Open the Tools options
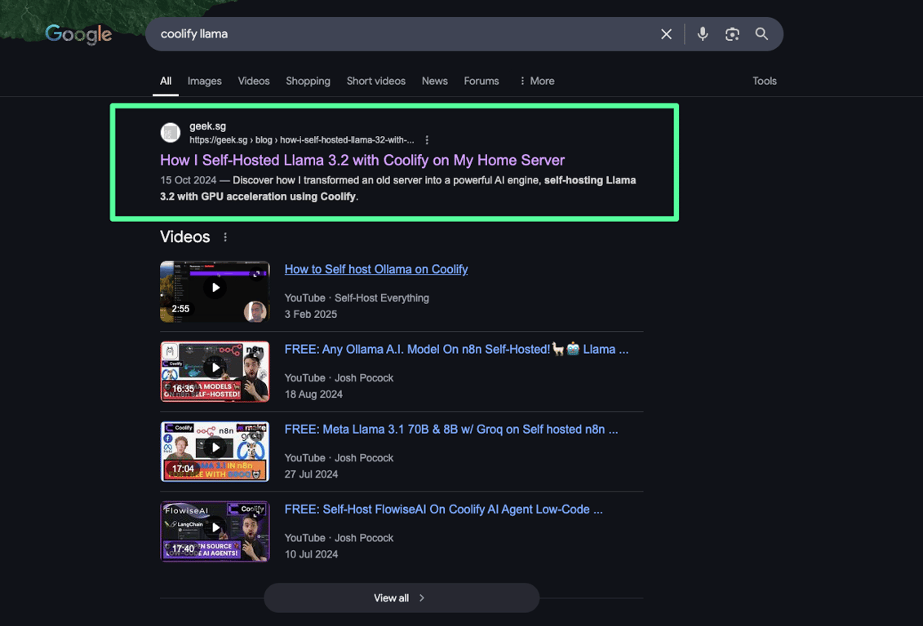Image resolution: width=923 pixels, height=626 pixels. 764,82
